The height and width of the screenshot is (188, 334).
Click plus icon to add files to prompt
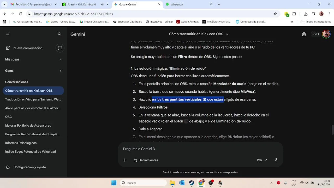tap(125, 160)
